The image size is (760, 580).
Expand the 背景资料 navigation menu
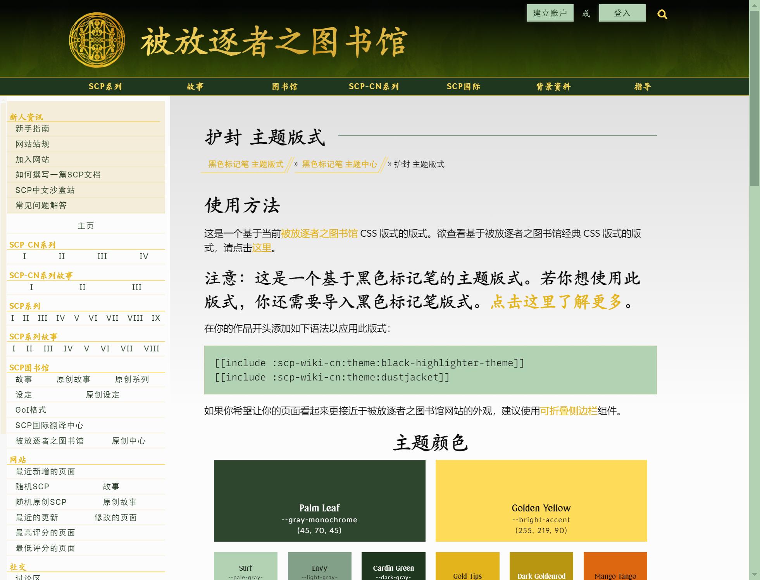pyautogui.click(x=553, y=87)
